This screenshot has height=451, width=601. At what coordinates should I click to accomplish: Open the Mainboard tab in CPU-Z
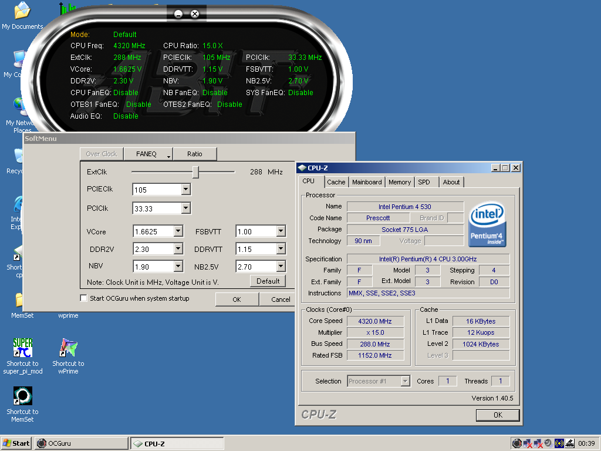click(x=367, y=182)
